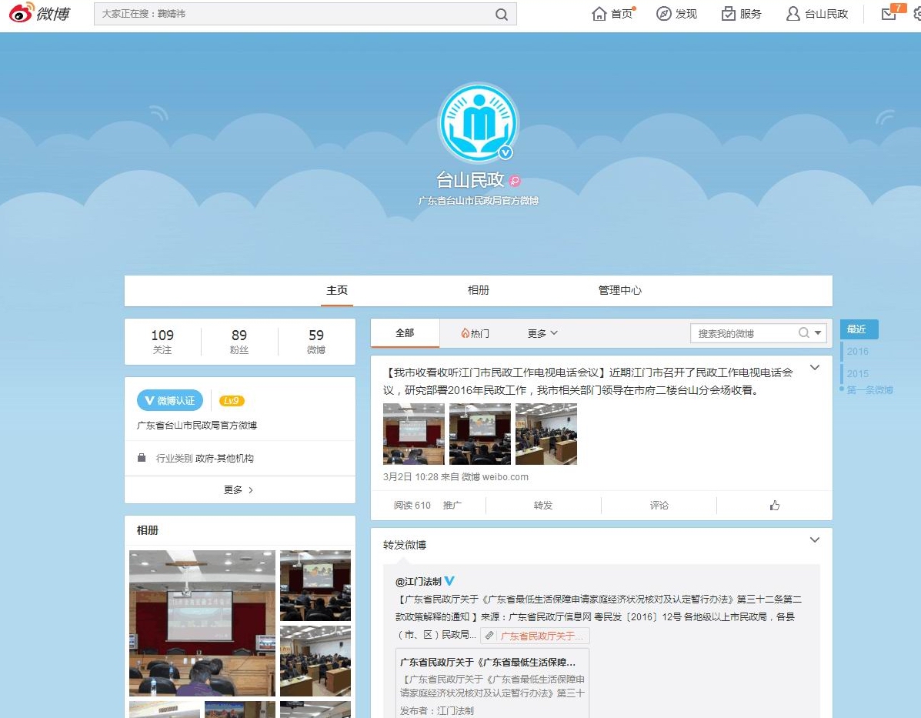Open the Services (服务) icon
Image resolution: width=921 pixels, height=718 pixels.
pos(729,14)
